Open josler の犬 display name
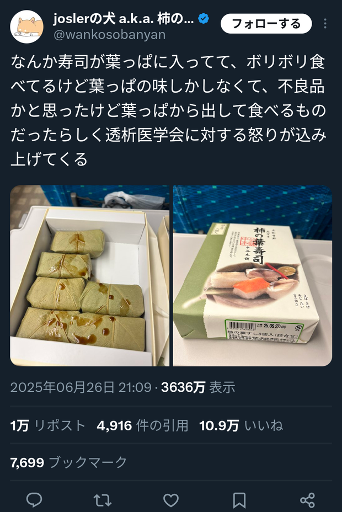Screen dimensions: 342x512 click(x=124, y=19)
